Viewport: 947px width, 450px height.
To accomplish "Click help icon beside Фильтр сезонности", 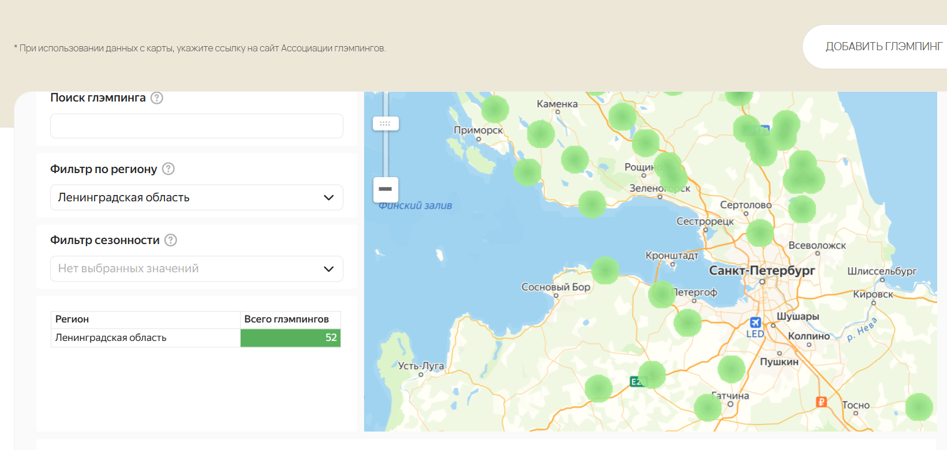I will [x=171, y=240].
